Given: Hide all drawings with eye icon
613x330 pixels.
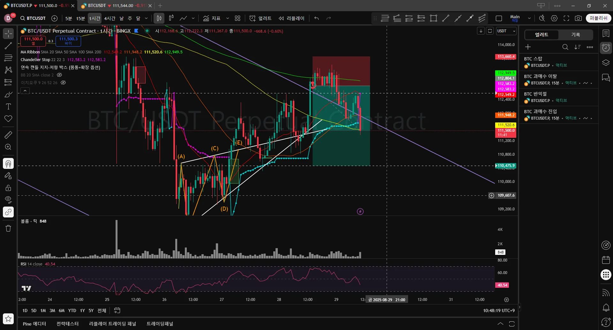Looking at the screenshot, I should click(x=8, y=200).
